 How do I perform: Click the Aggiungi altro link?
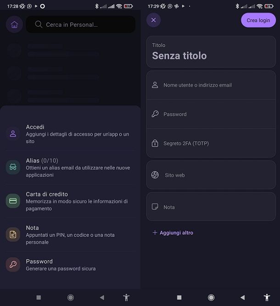pos(173,232)
